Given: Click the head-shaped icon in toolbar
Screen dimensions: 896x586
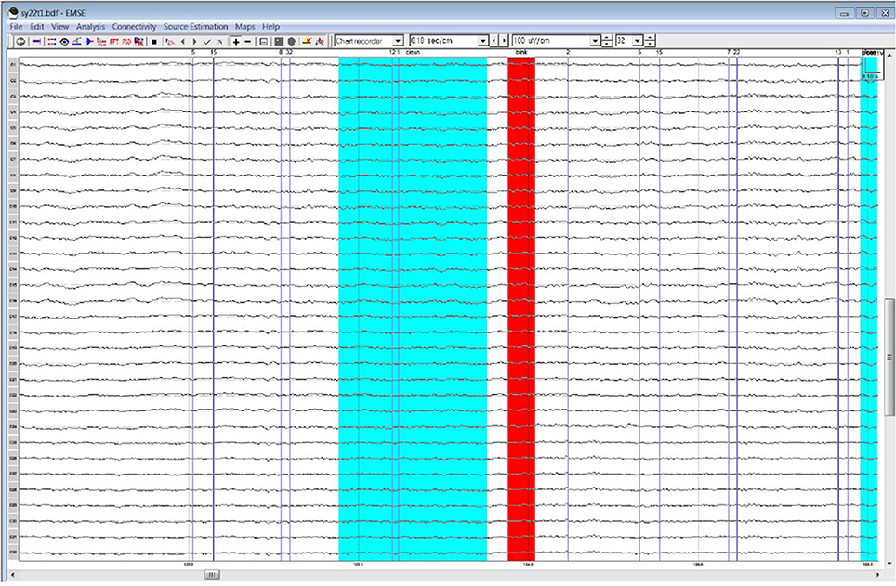Looking at the screenshot, I should point(20,41).
